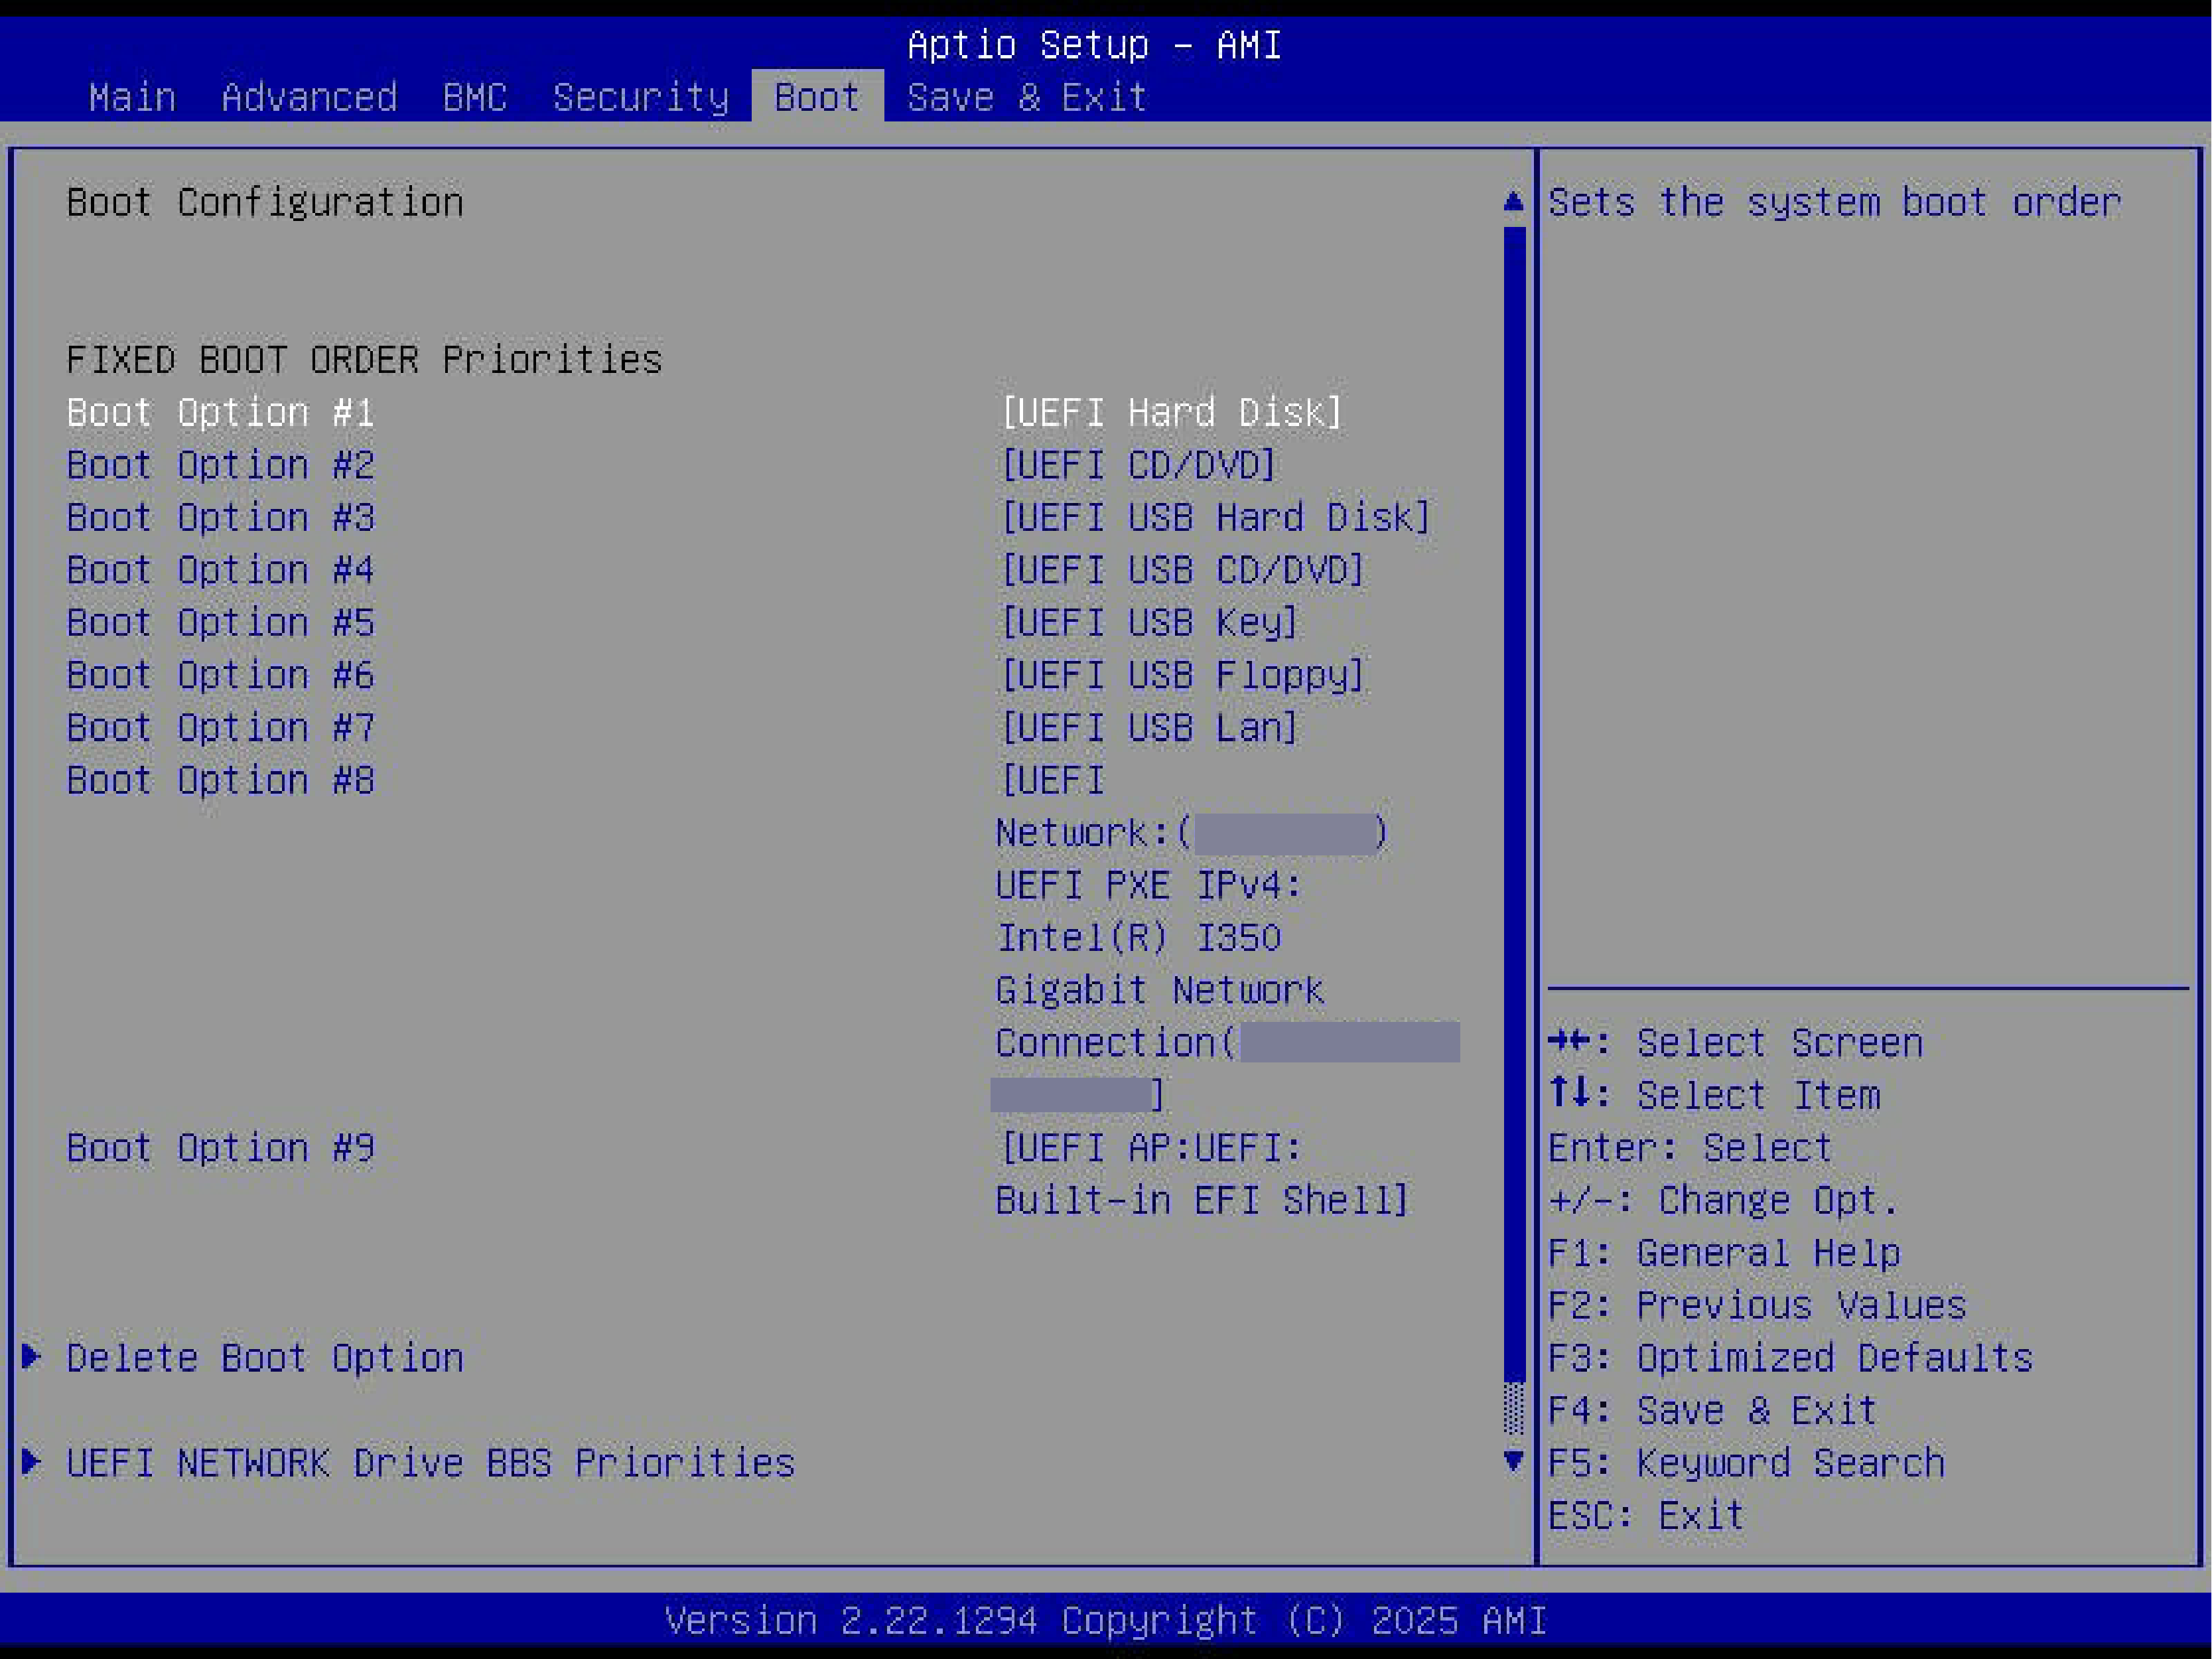Click arrow beside UEFI NETWORK Drive BBS

coord(32,1461)
